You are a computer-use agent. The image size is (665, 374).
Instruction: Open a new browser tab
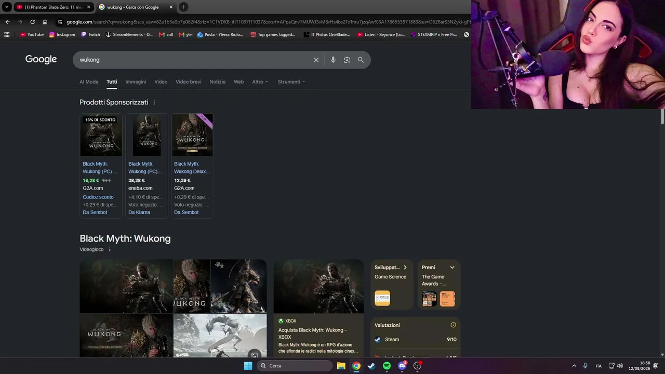pyautogui.click(x=183, y=7)
